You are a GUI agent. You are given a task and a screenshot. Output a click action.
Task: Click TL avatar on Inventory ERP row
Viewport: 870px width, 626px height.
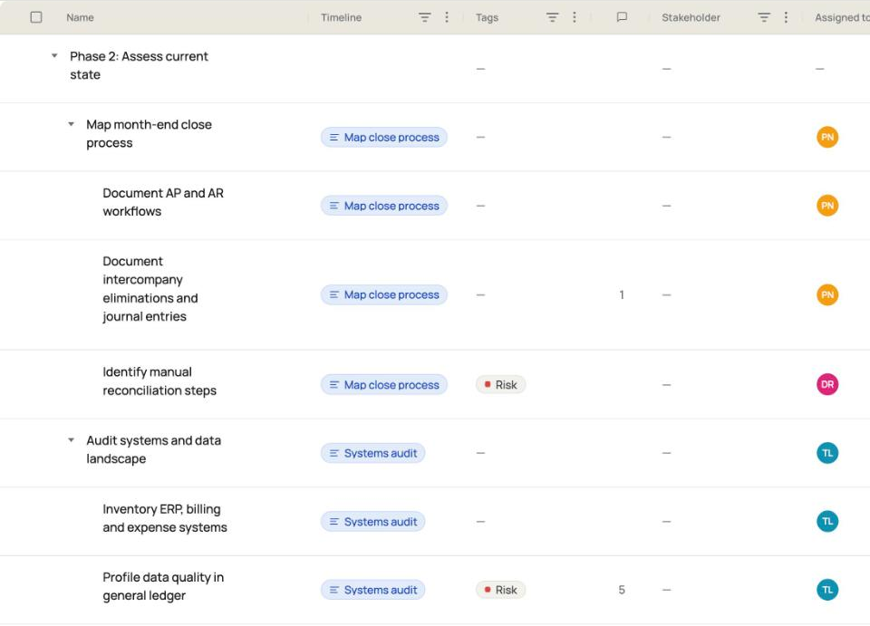(x=827, y=521)
